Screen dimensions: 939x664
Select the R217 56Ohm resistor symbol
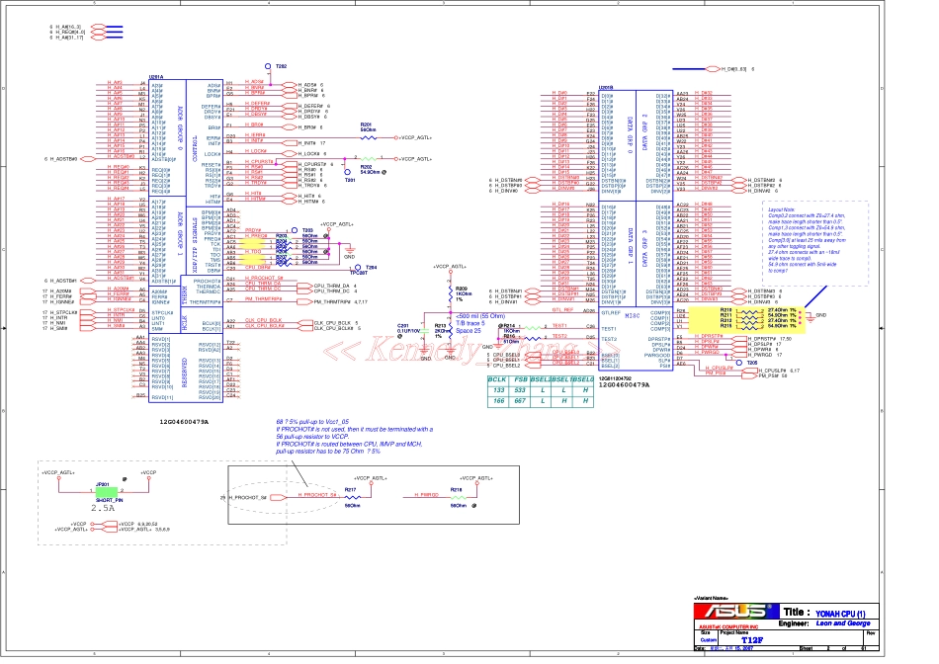coord(351,496)
